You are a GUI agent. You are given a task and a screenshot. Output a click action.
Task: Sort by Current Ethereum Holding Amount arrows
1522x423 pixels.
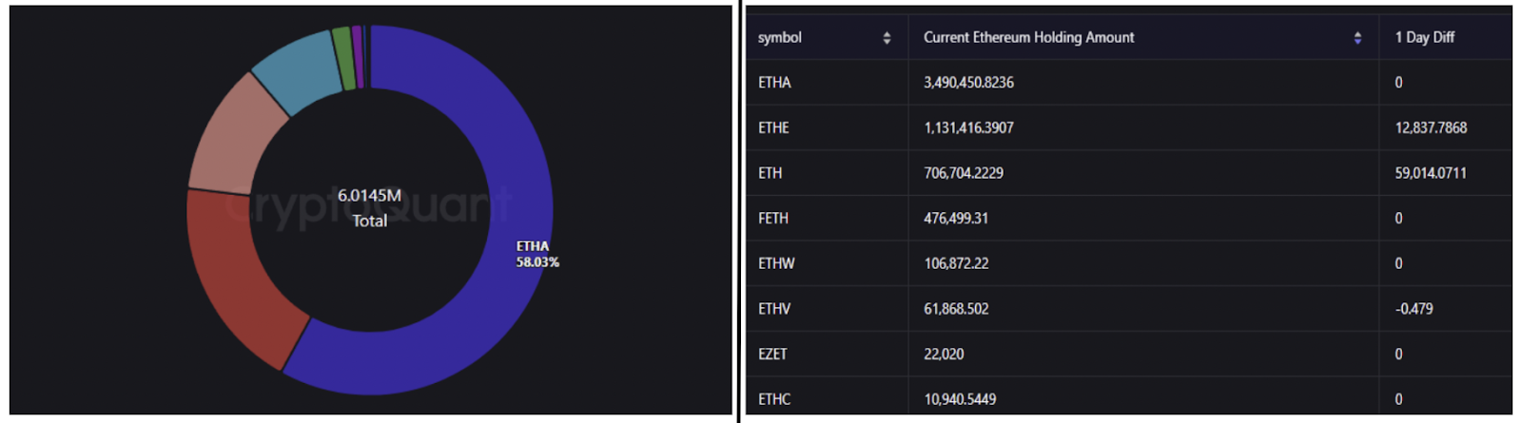coord(1357,38)
